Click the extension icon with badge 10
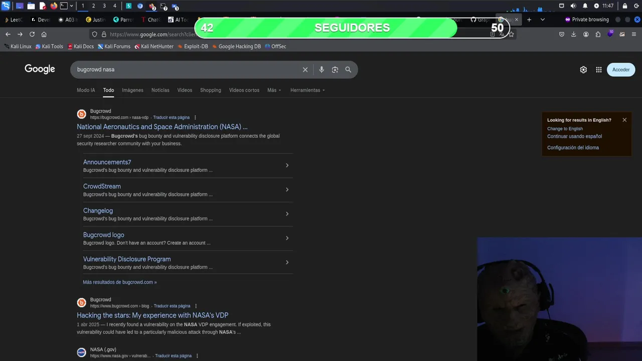This screenshot has width=642, height=361. coord(610,34)
